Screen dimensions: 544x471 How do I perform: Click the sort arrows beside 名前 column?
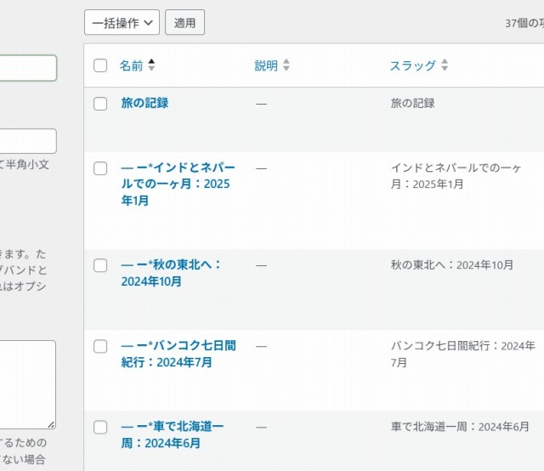pyautogui.click(x=151, y=65)
